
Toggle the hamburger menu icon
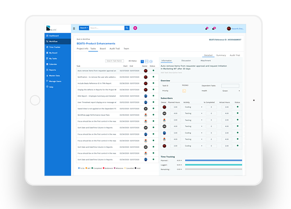pos(74,28)
